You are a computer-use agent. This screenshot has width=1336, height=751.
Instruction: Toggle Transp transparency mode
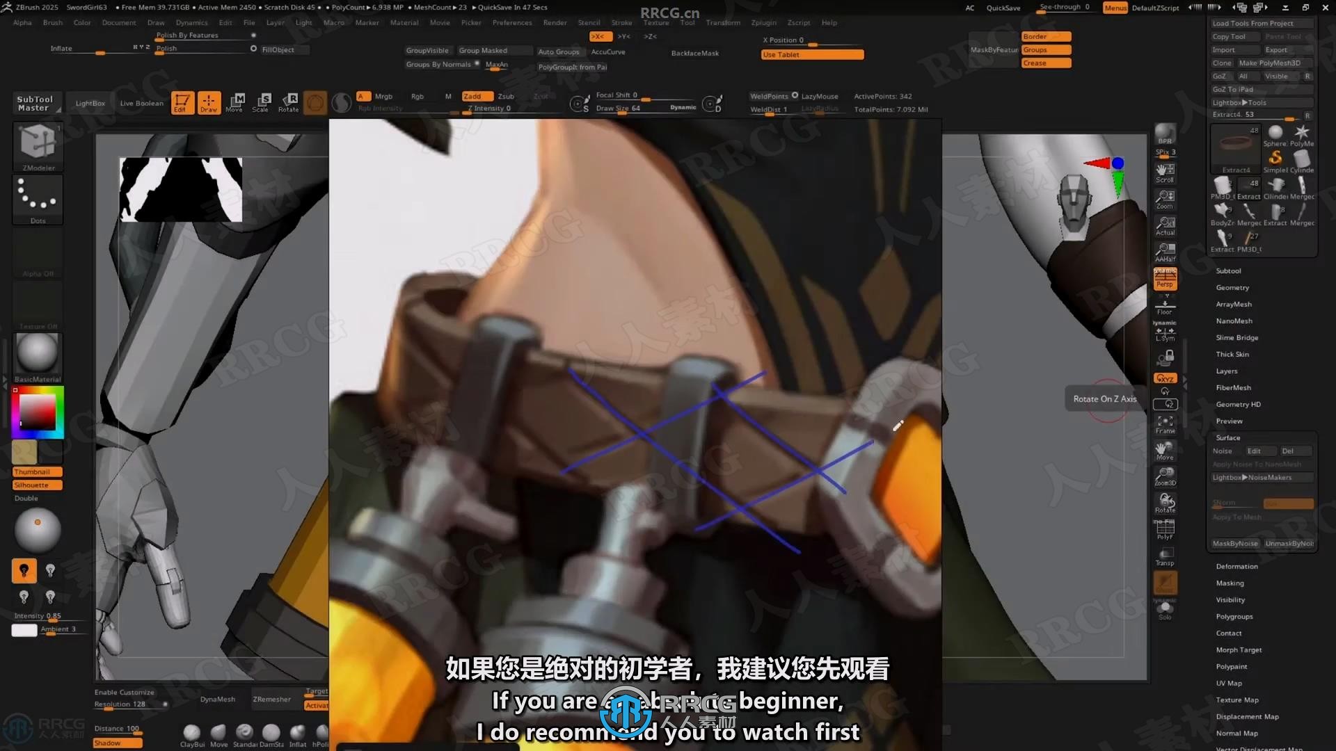1165,556
